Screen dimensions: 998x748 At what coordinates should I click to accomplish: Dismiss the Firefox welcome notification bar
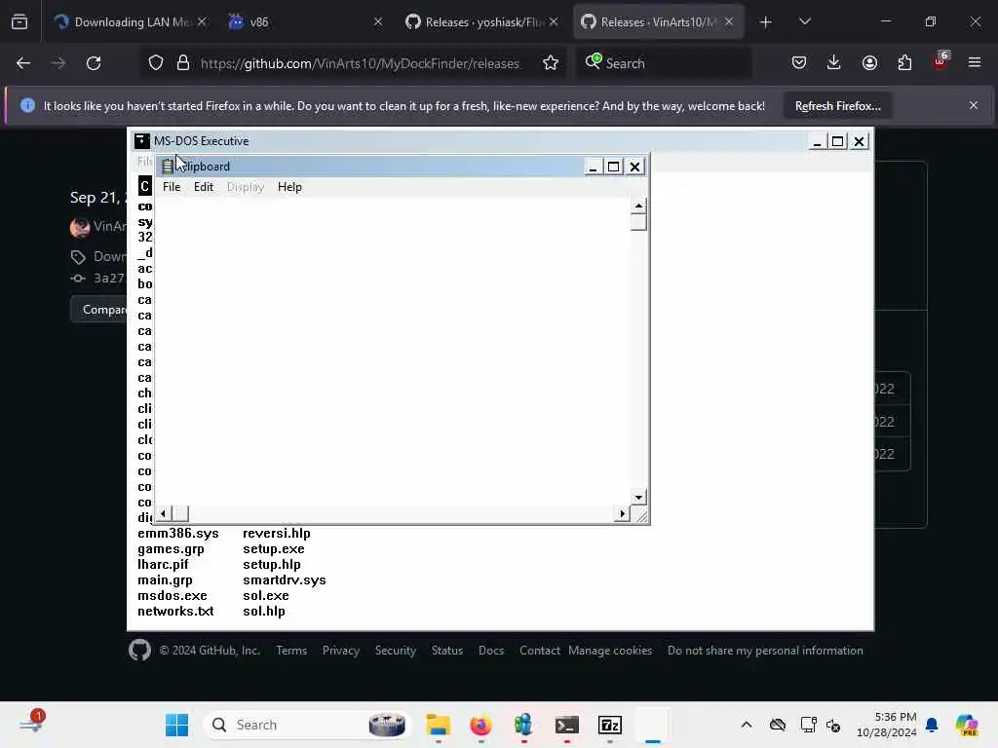[974, 105]
